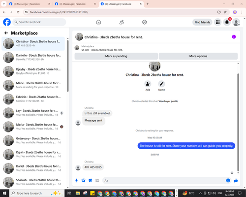Viewport: 246px width, 197px height.
Task: Go back using the Marketplace arrow
Action: pos(6,33)
